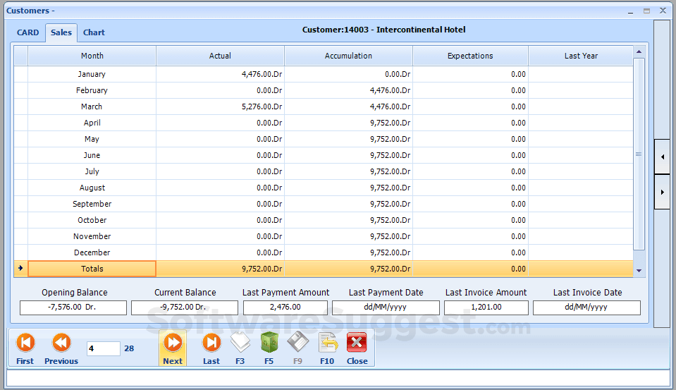Advance to the Next customer record
This screenshot has height=390, width=676.
[x=173, y=348]
